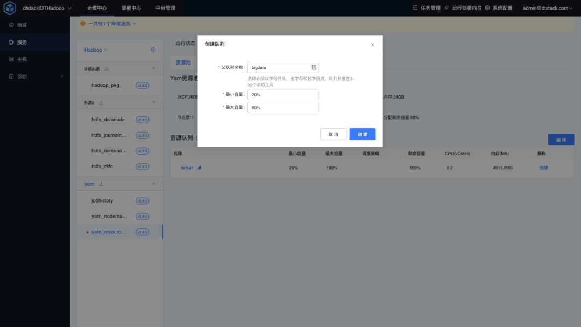
Task: Open 系统配置 gear in top bar
Action: [487, 8]
